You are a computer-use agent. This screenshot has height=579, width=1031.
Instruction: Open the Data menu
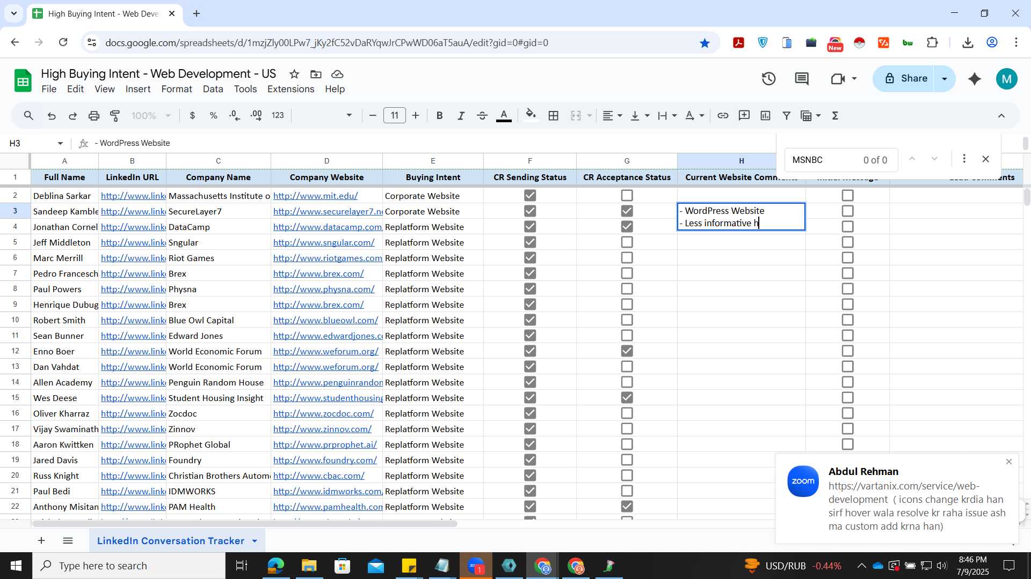[x=213, y=89]
